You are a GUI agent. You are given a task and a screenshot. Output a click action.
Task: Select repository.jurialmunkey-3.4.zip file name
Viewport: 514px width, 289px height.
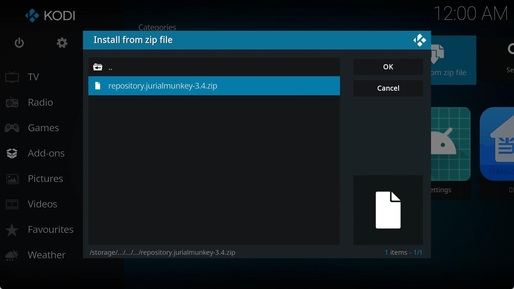tap(163, 86)
